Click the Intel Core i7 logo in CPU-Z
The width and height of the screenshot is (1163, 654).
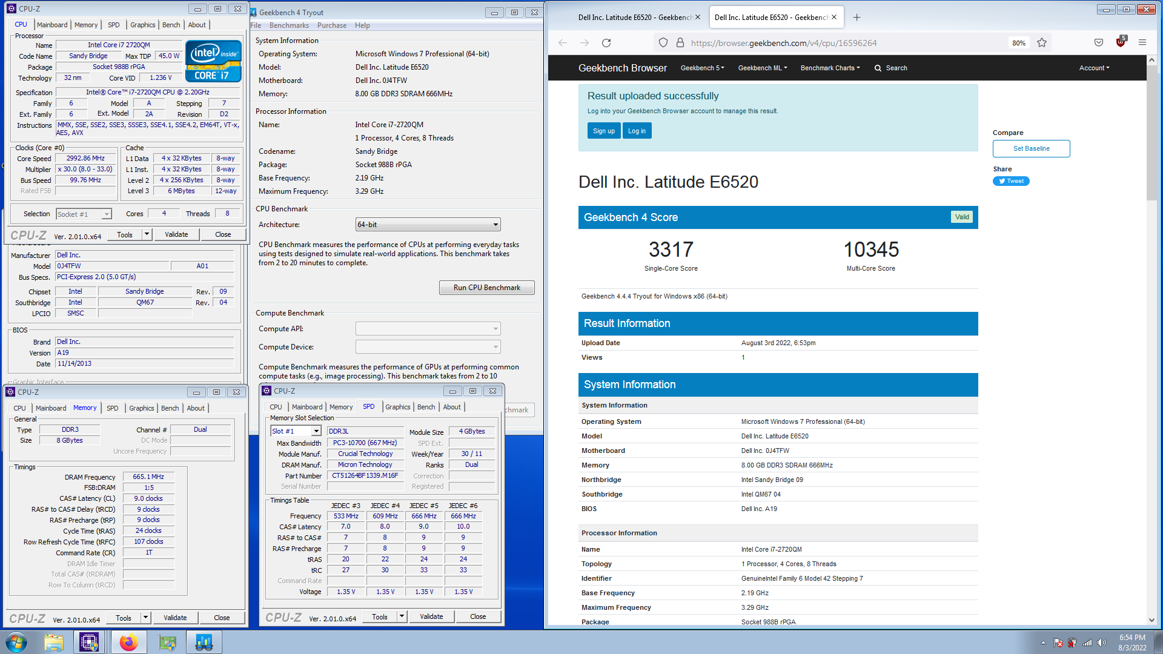[x=214, y=61]
